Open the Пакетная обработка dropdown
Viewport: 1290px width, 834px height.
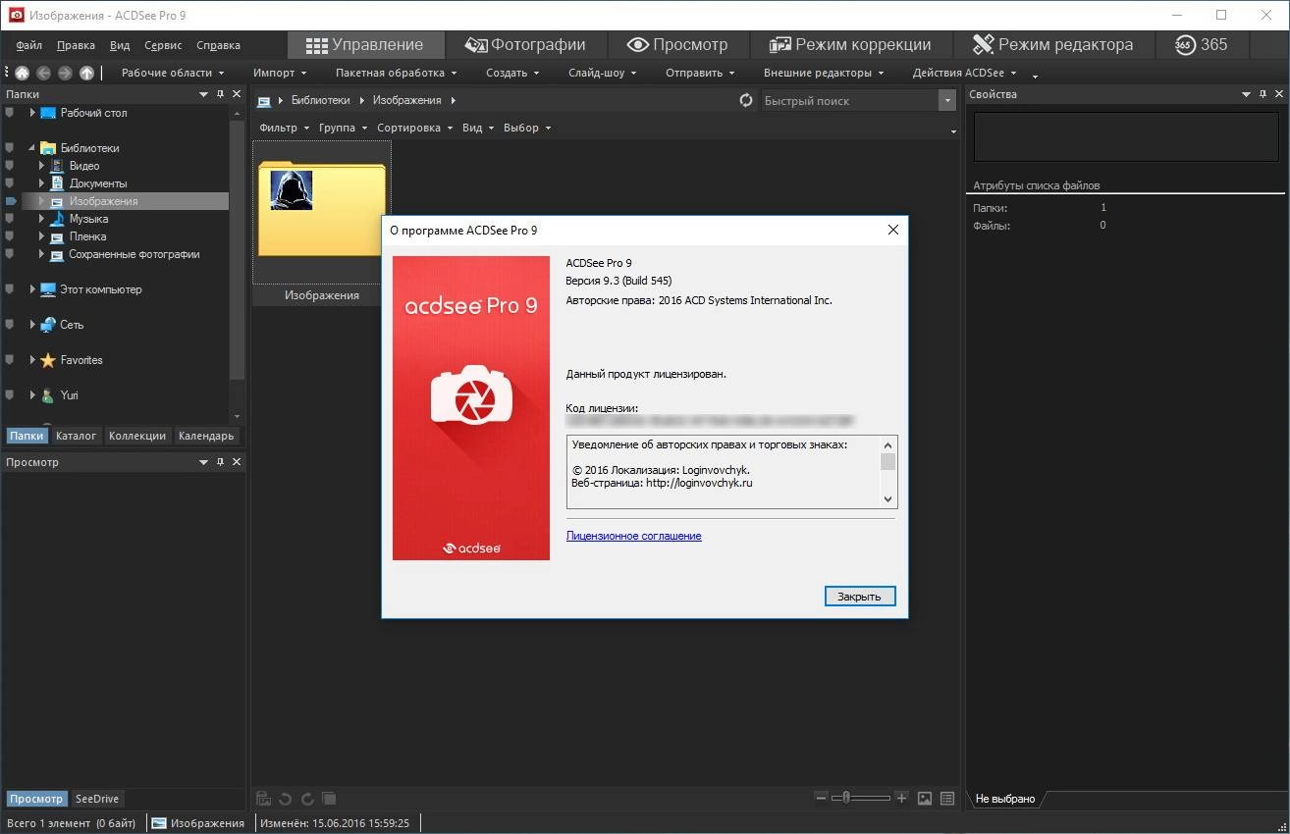click(396, 73)
